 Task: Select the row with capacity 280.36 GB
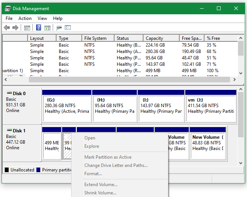[120, 52]
